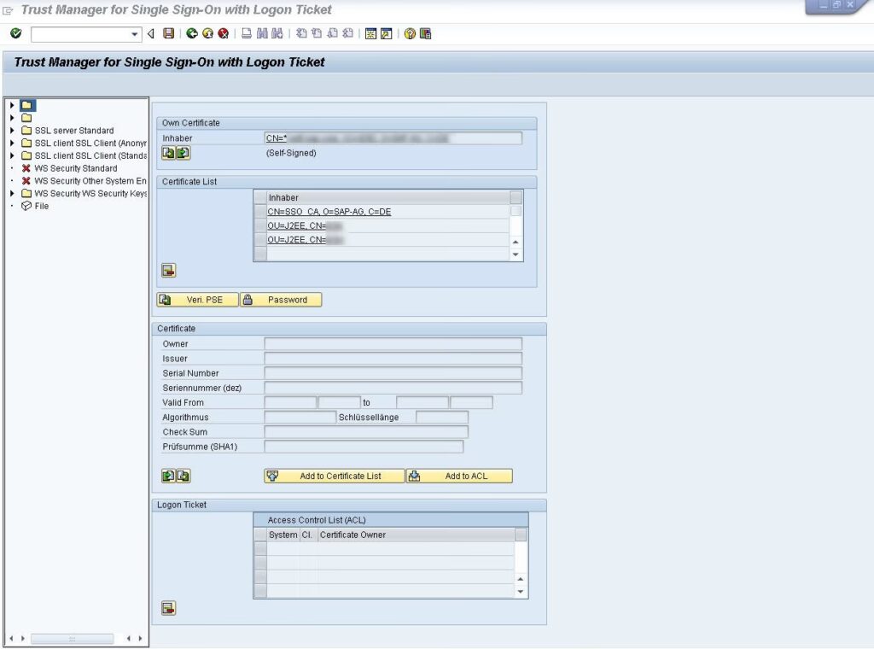Open the command field dropdown arrow

point(136,34)
